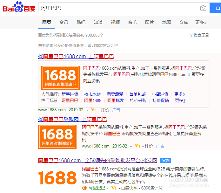The height and width of the screenshot is (193, 221).
Task: Open the first 1688 阿里巴巴集团旗下 thumbnail
Action: (60, 78)
